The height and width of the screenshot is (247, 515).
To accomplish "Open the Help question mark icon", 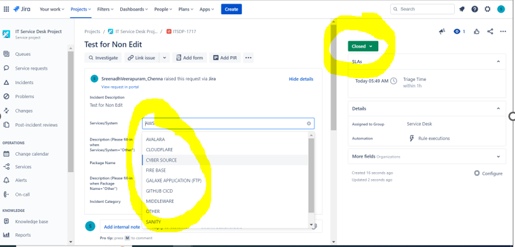I will tap(475, 9).
